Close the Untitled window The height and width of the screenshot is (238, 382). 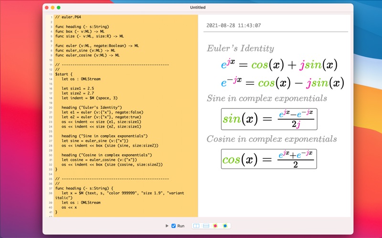pyautogui.click(x=47, y=8)
